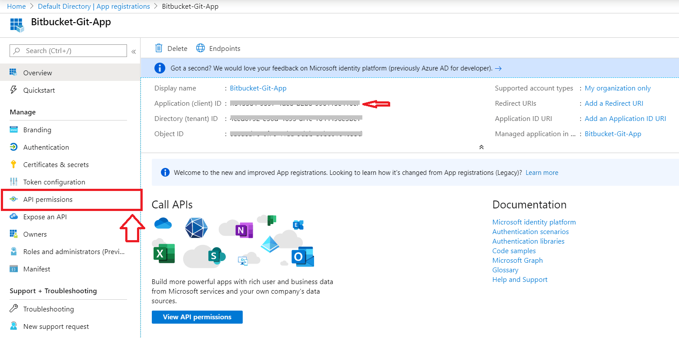Click the Roles and administrators person icon
Screen dimensions: 679x338
13,251
